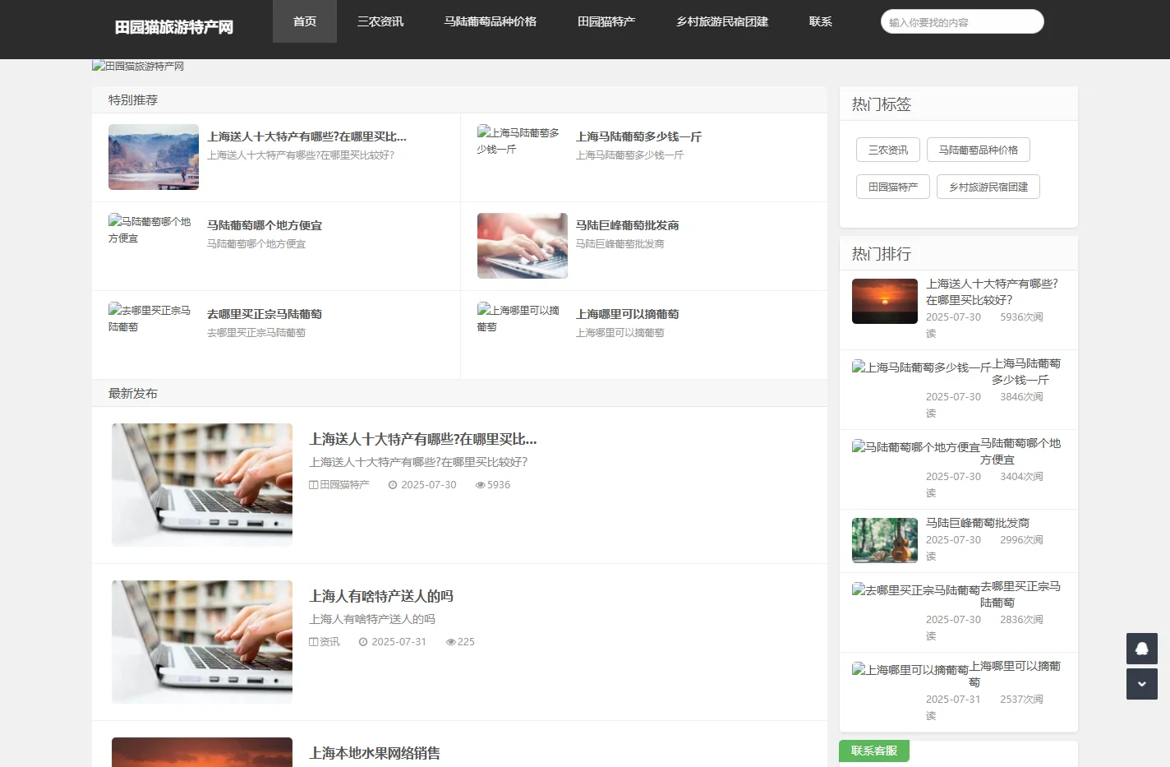Open recommended 上海马陆葡萄多少钱一斤 title
The height and width of the screenshot is (767, 1170).
638,136
